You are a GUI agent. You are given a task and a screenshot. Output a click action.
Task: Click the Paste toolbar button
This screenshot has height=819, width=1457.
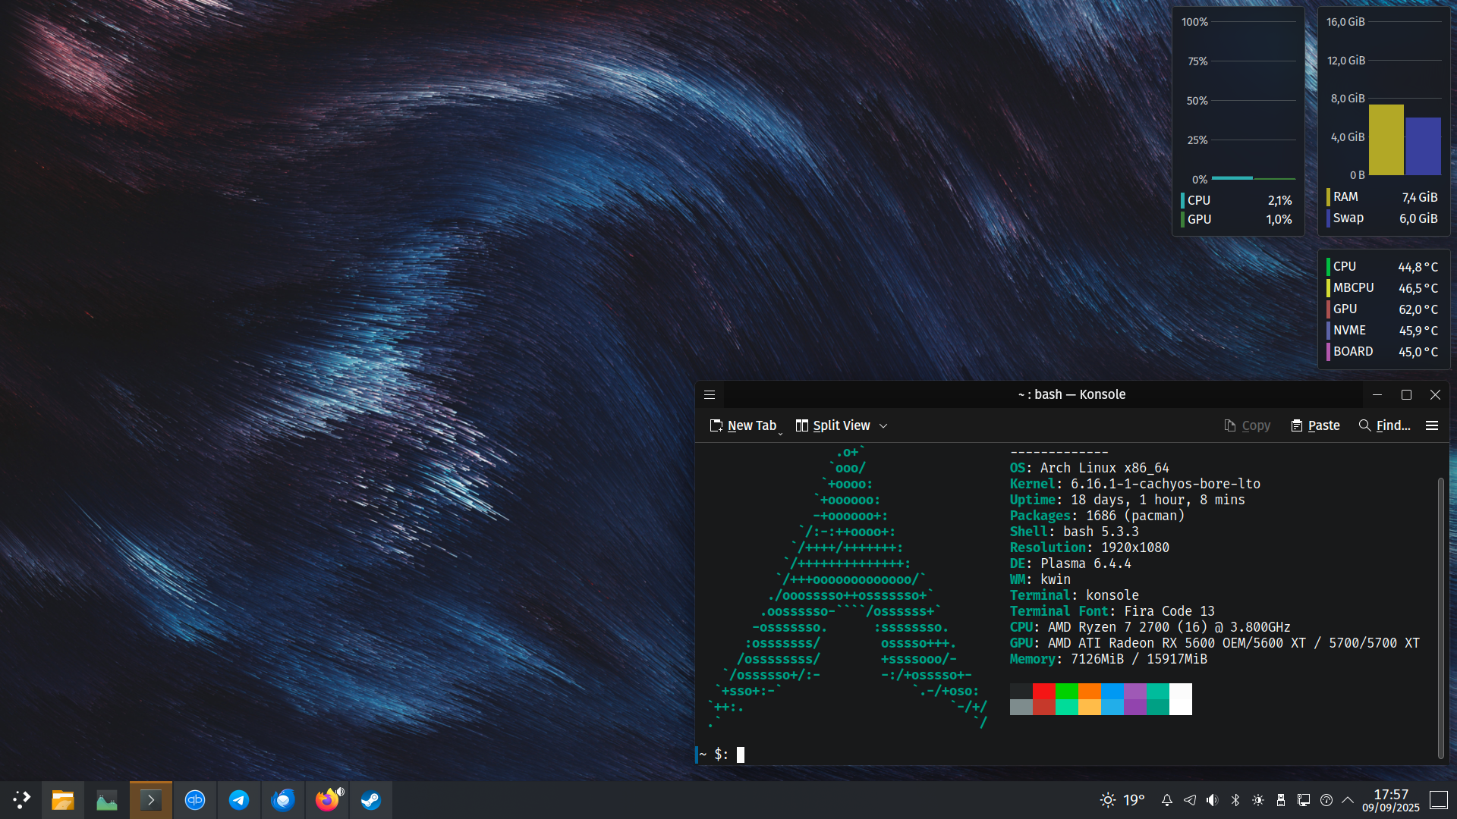(1315, 425)
